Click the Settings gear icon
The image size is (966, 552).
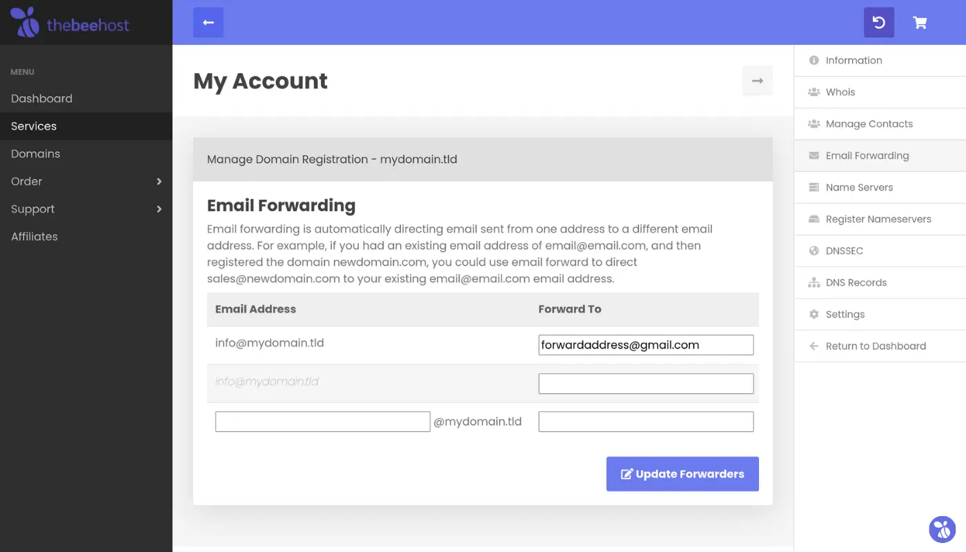pos(814,315)
